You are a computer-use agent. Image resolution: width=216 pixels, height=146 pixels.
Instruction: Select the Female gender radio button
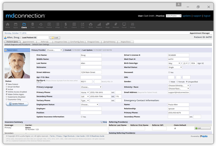[x=177, y=82]
